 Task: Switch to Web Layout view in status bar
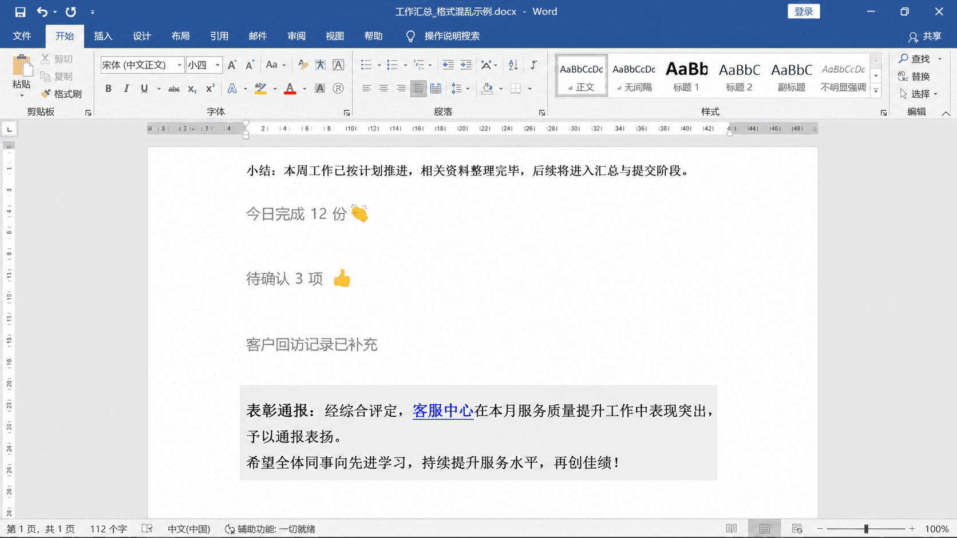tap(797, 529)
